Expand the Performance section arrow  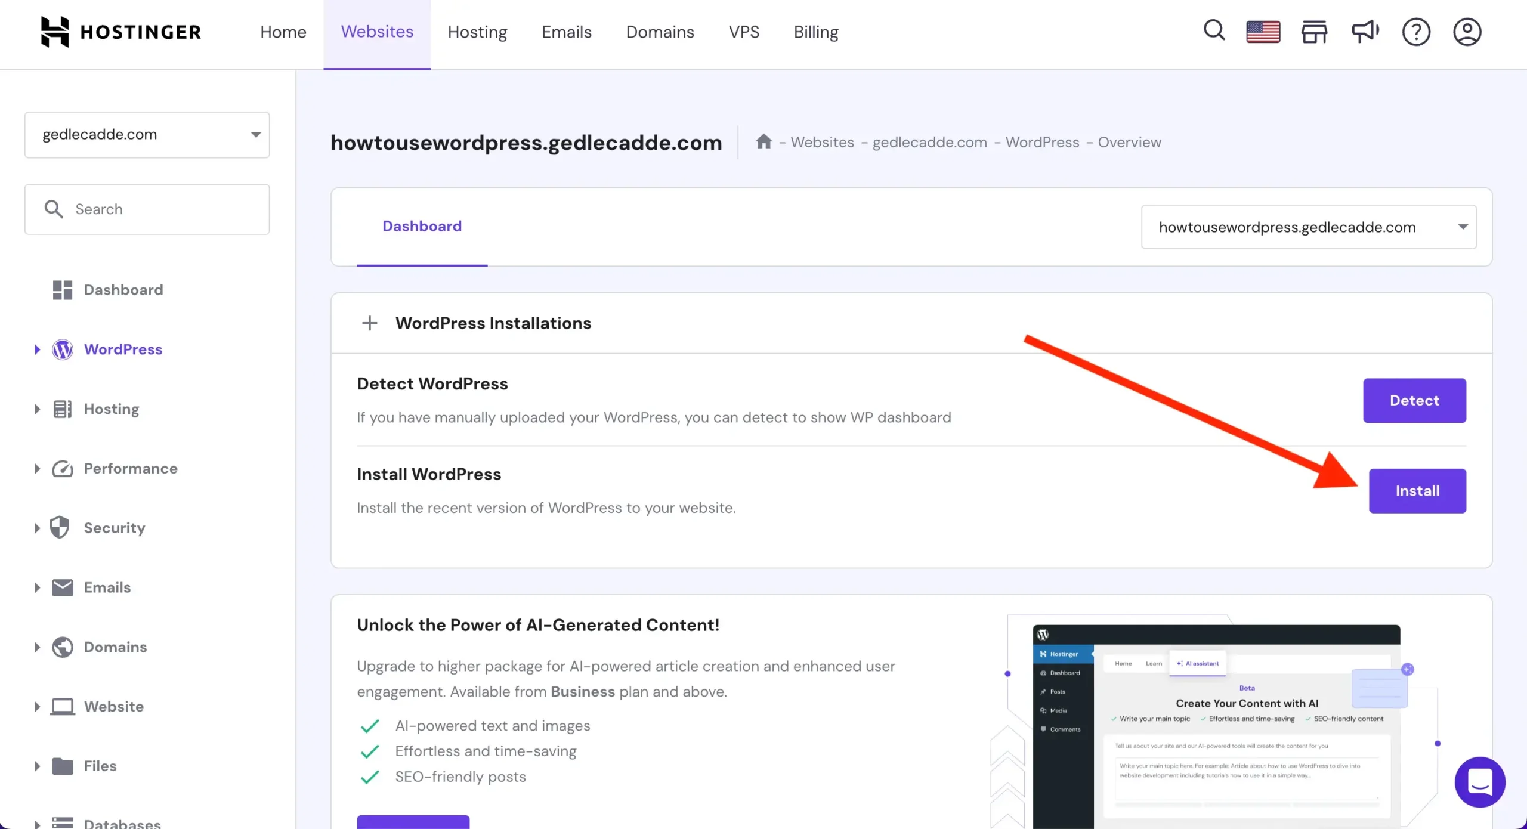click(x=37, y=469)
